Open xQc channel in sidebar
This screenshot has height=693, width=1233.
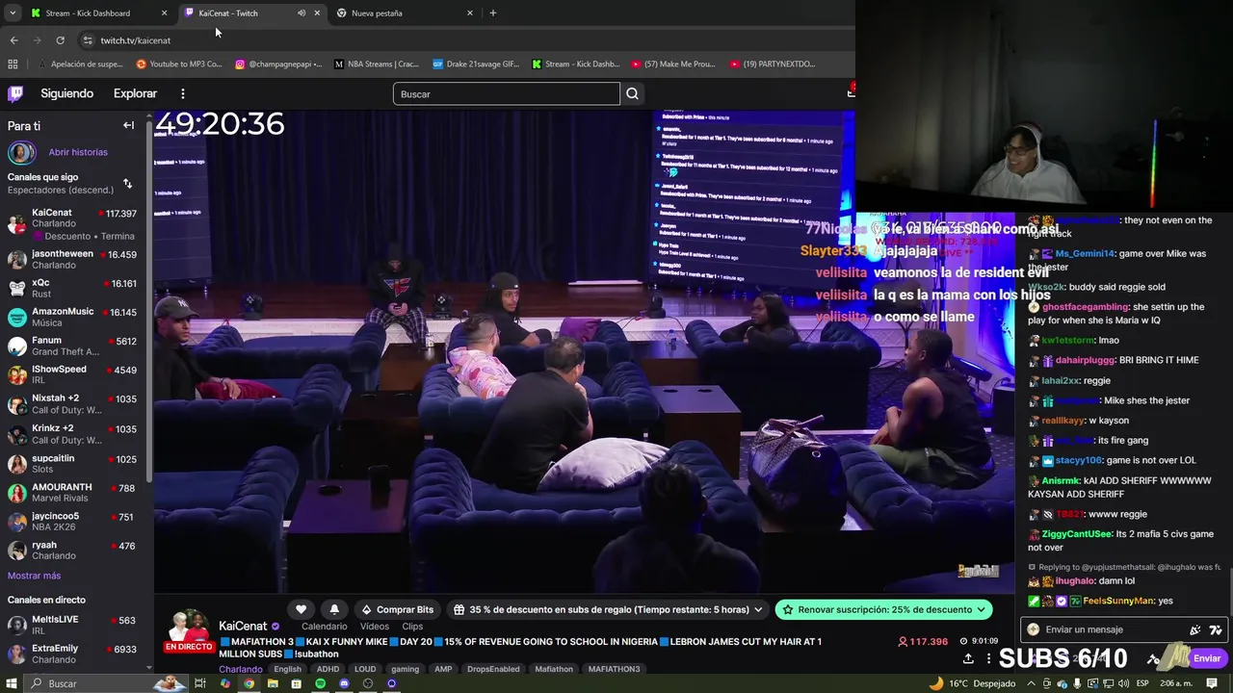(72, 288)
